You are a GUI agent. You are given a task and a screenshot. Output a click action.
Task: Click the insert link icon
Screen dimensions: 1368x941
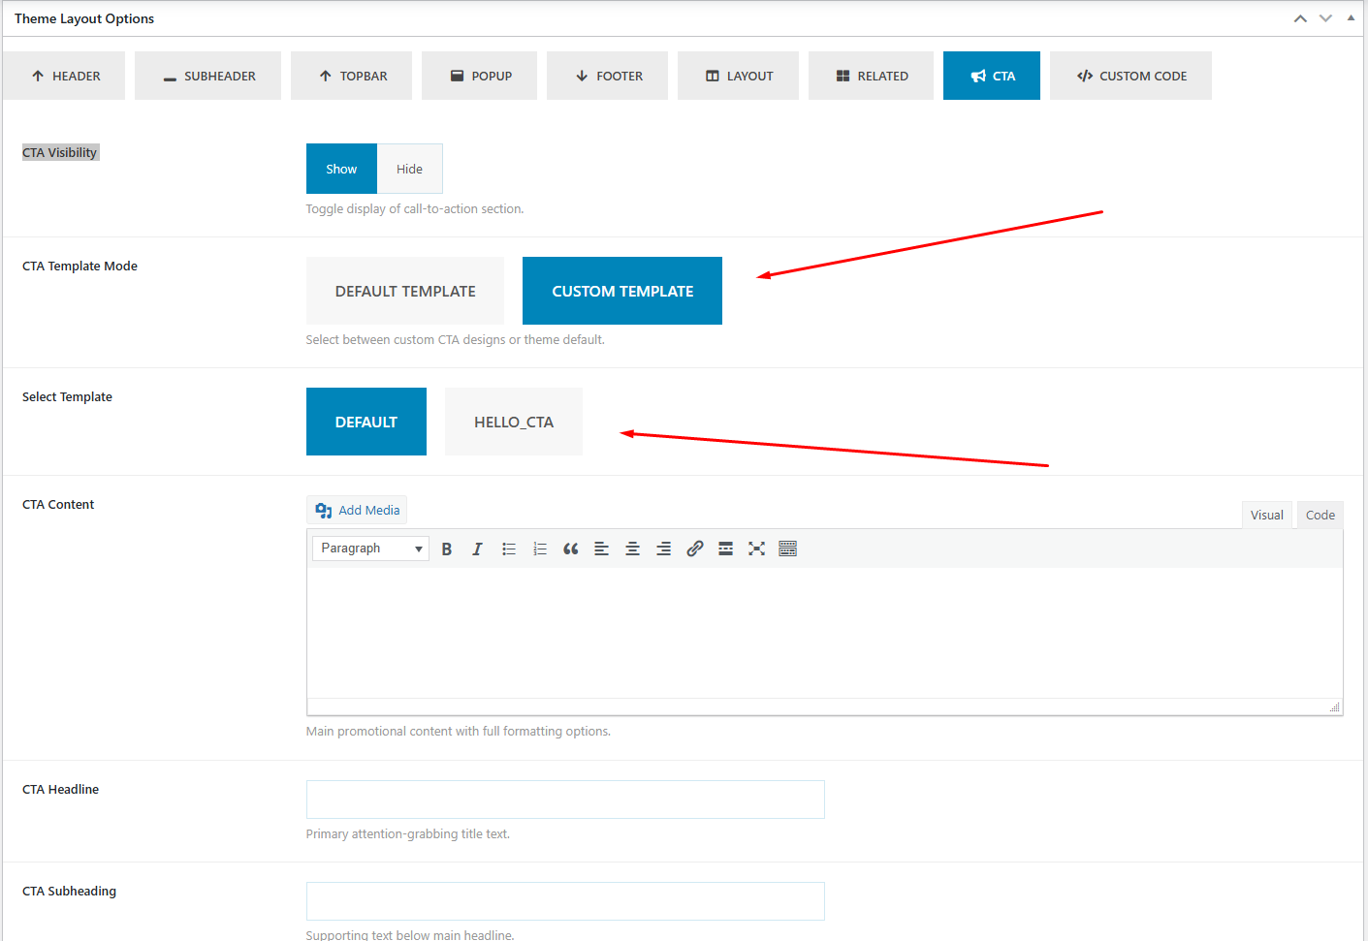click(x=694, y=549)
